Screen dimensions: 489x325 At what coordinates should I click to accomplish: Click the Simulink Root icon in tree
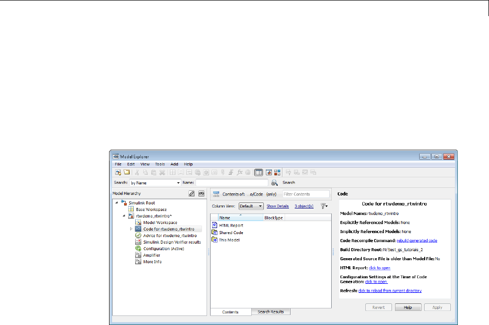pyautogui.click(x=124, y=202)
